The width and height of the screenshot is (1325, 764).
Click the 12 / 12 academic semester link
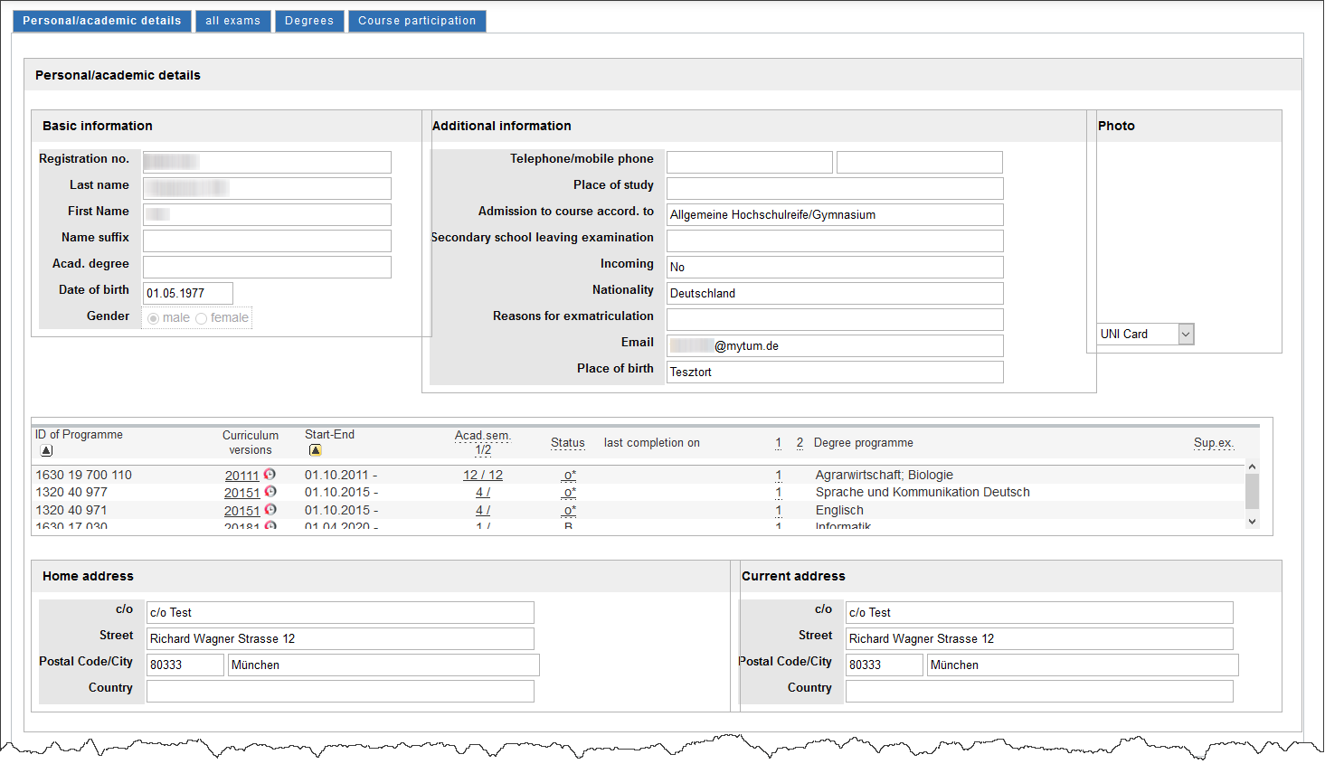[x=482, y=476]
